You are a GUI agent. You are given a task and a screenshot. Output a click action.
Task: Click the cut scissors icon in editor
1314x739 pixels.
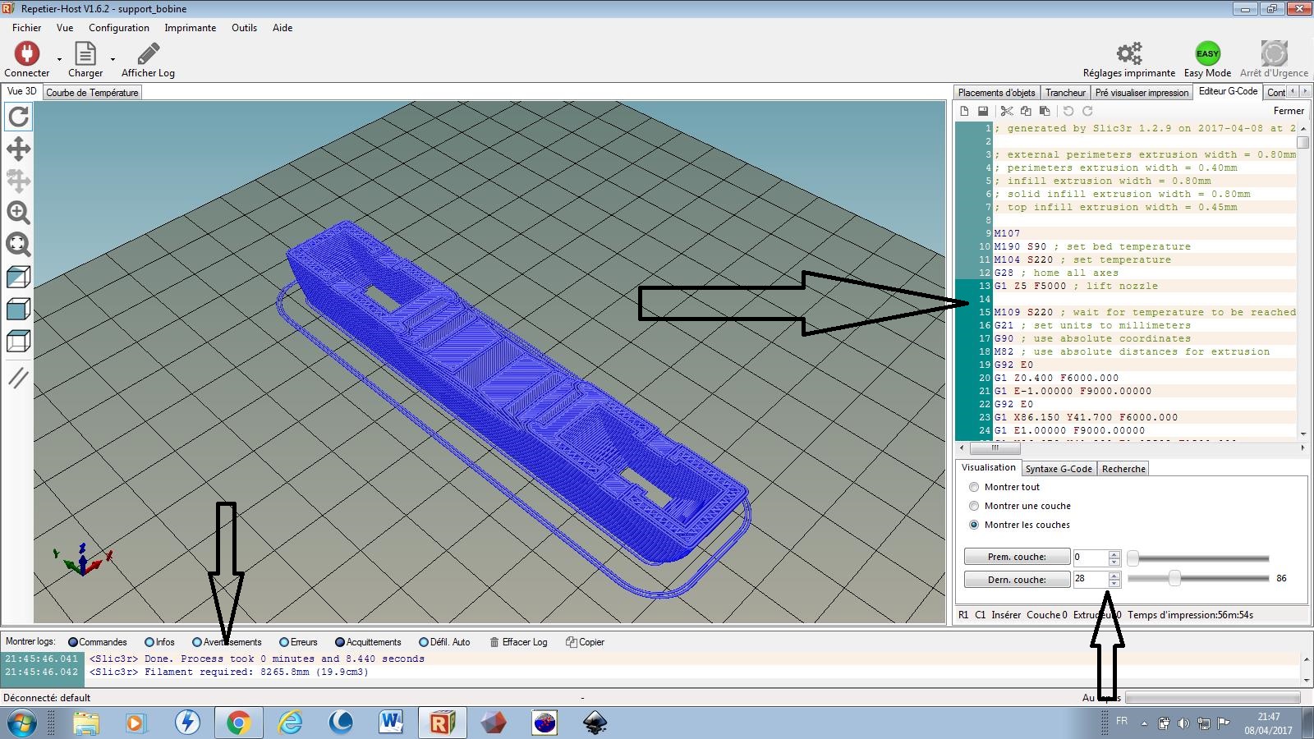(1006, 111)
